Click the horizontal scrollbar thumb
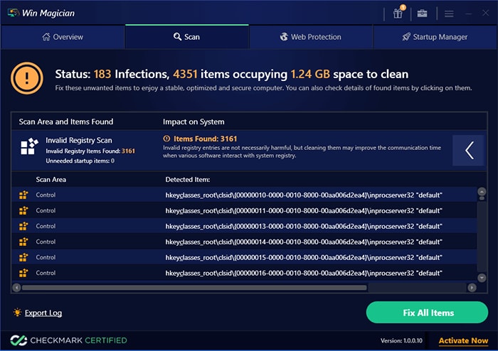This screenshot has height=351, width=498. tap(194, 288)
